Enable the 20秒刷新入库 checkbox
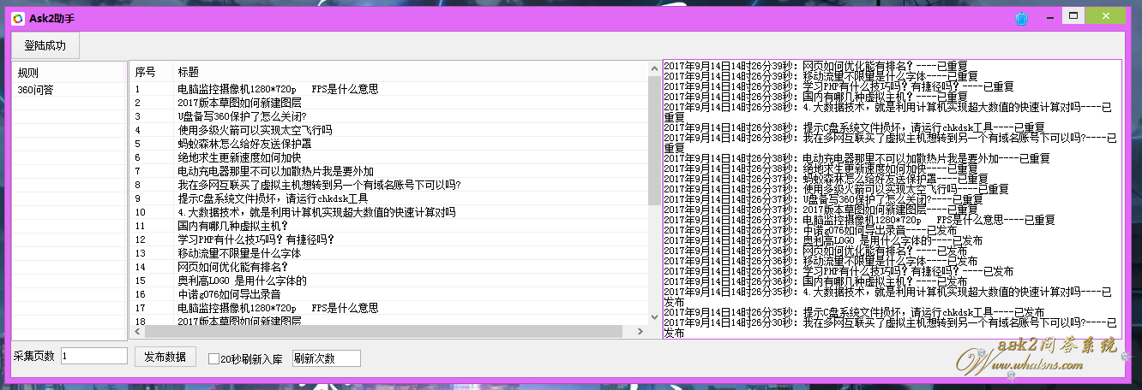 pyautogui.click(x=214, y=359)
